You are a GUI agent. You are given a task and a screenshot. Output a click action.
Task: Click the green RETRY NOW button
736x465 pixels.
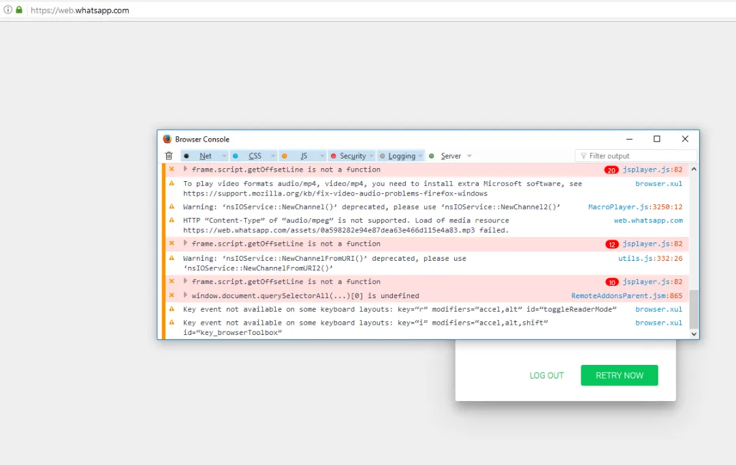[619, 375]
